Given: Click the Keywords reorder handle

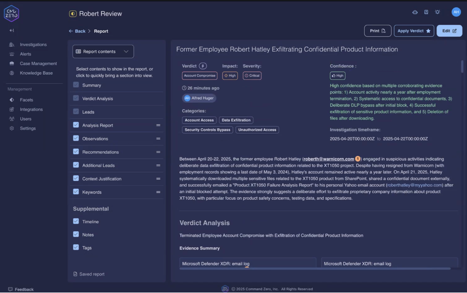Looking at the screenshot, I should (158, 192).
